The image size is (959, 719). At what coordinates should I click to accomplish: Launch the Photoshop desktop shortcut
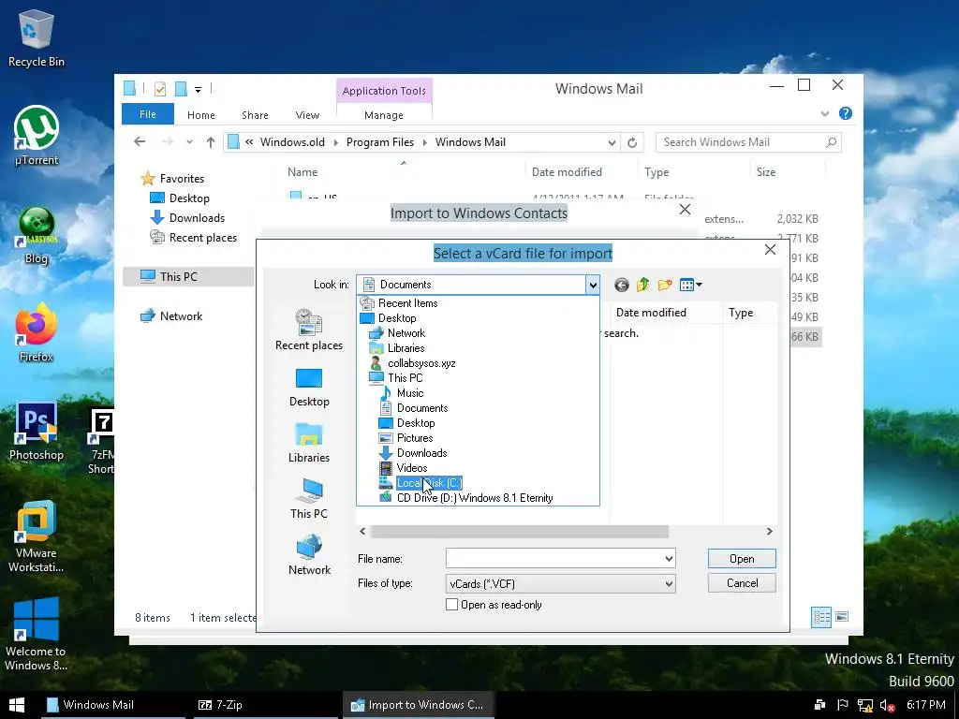pyautogui.click(x=37, y=431)
